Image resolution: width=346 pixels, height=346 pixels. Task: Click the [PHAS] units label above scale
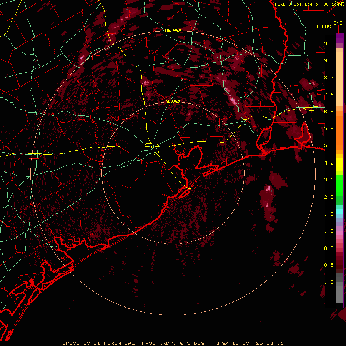[x=325, y=27]
